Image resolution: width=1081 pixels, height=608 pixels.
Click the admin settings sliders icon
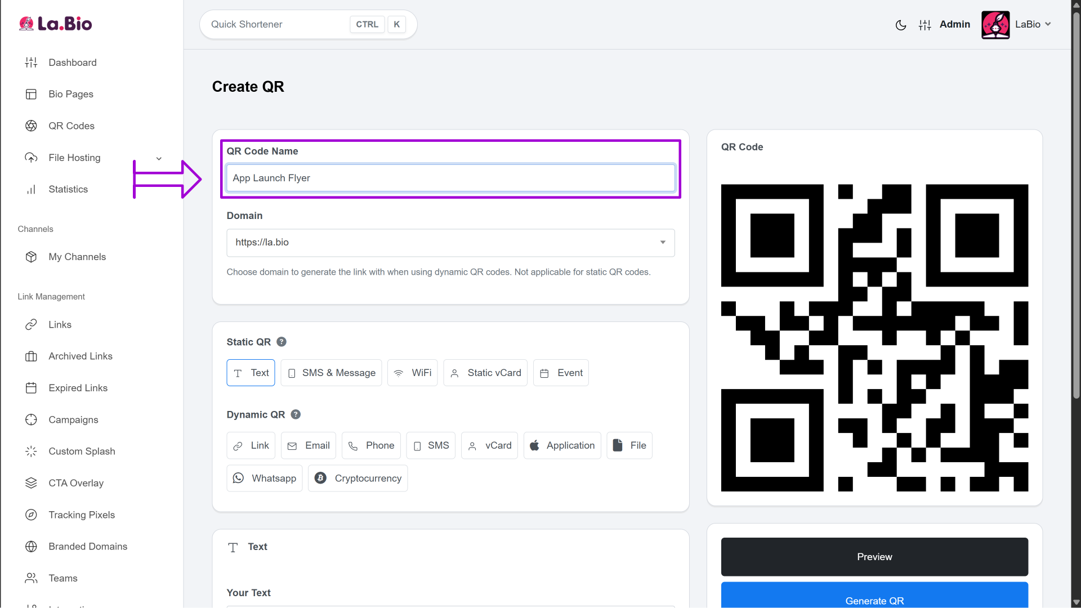coord(924,25)
